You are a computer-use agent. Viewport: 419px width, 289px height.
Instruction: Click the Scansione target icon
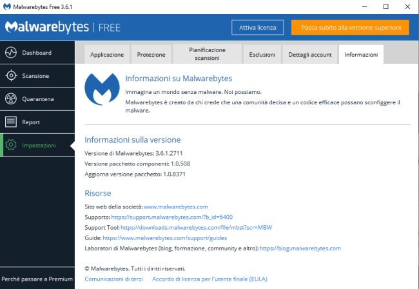coord(11,75)
